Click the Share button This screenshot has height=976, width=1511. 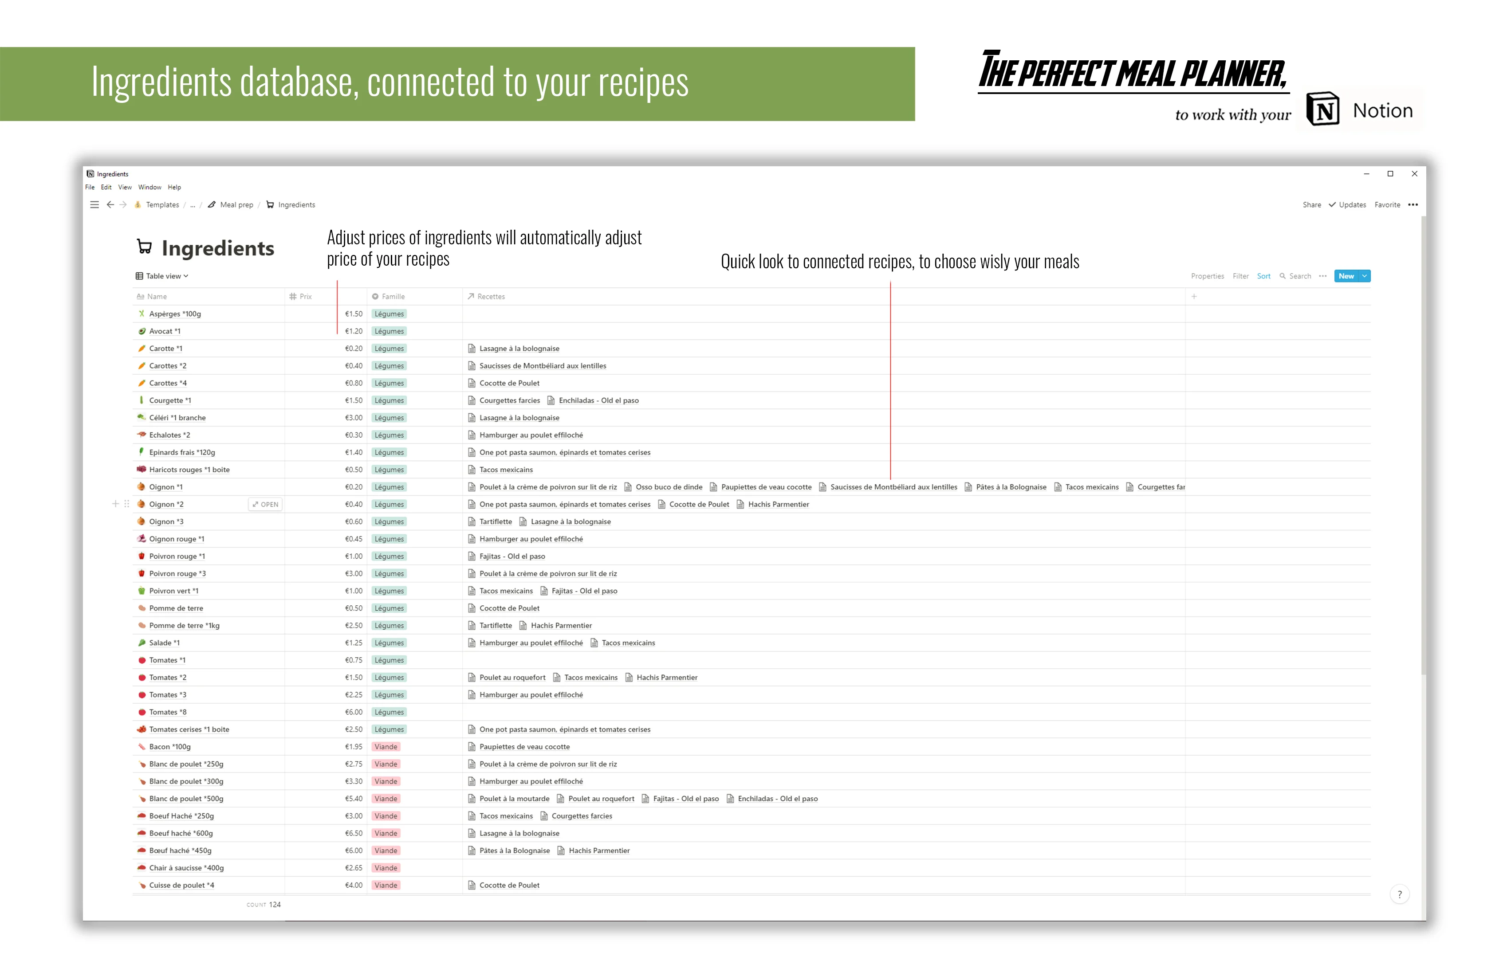point(1311,205)
